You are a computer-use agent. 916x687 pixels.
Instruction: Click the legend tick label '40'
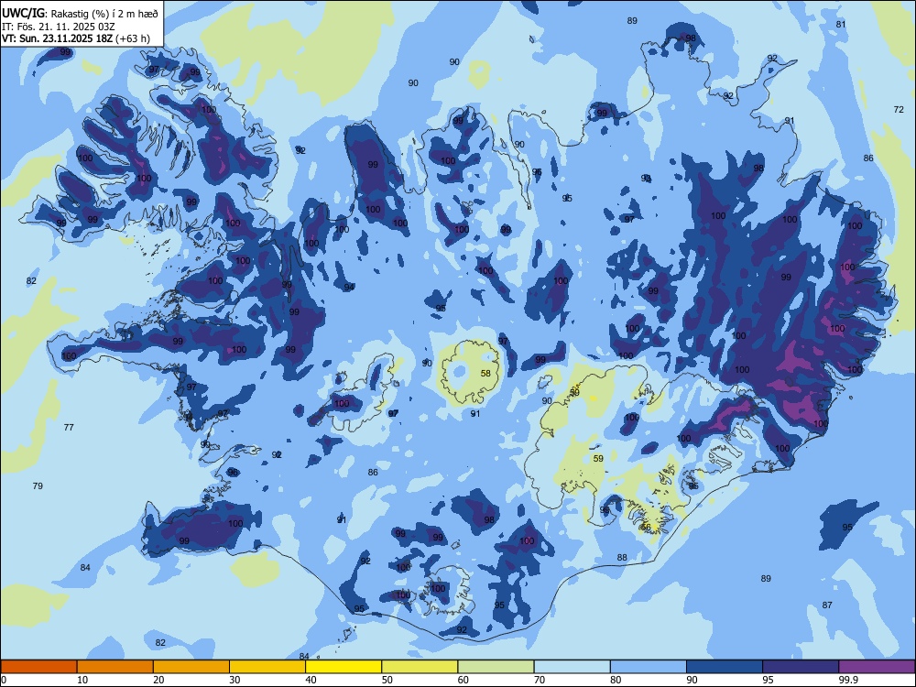click(311, 680)
